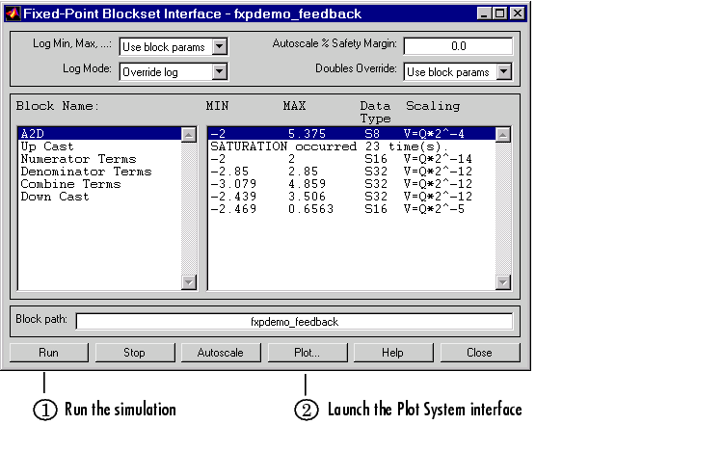Viewport: 723px width, 451px height.
Task: Click results list scroll up arrow
Action: click(x=503, y=135)
